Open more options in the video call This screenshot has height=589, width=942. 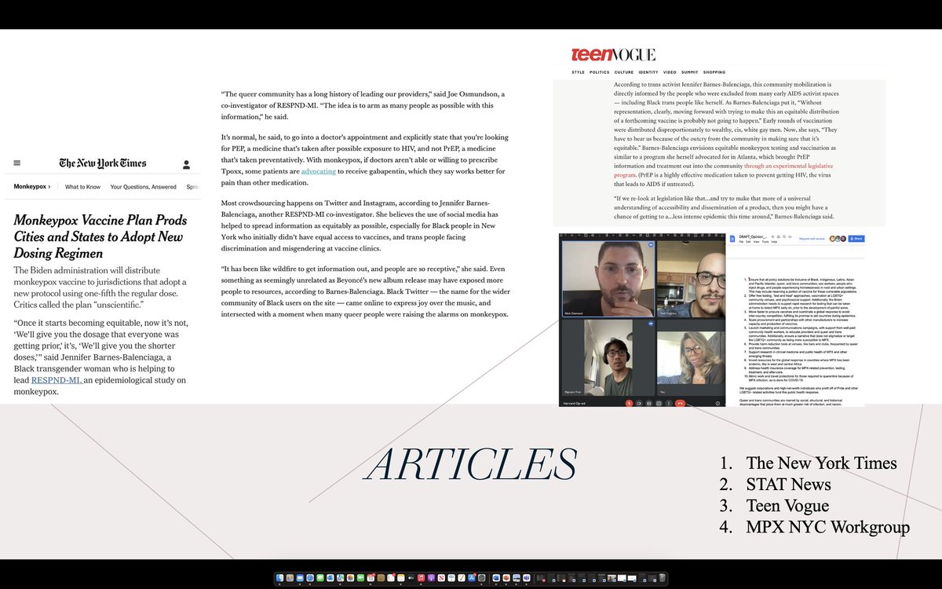(669, 402)
